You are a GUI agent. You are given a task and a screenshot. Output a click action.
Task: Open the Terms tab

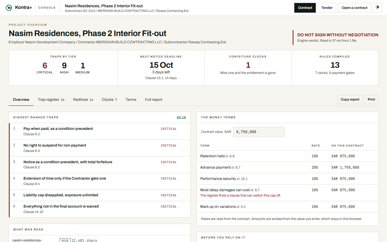[131, 100]
